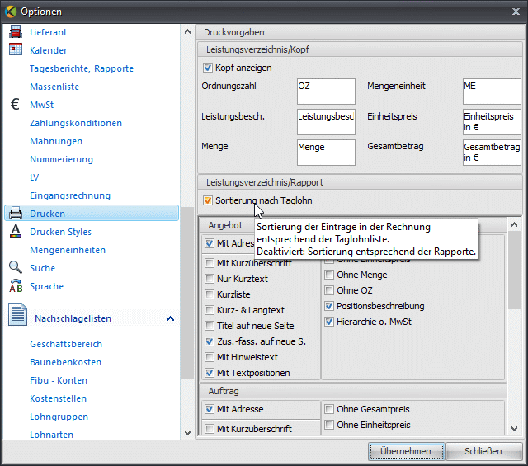Click the Schließen button
The height and width of the screenshot is (466, 528).
pyautogui.click(x=483, y=451)
